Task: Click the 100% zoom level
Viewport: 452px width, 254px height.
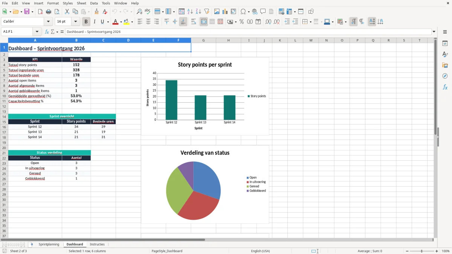Action: (x=446, y=251)
